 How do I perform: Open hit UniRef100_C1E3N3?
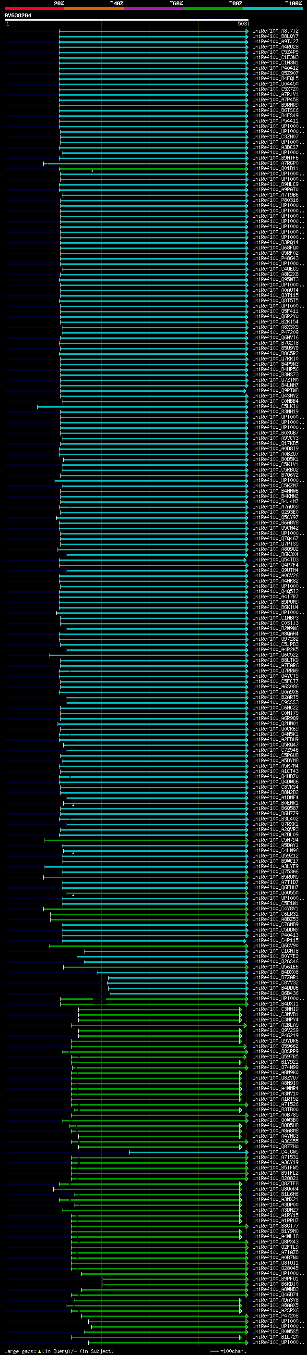click(275, 57)
